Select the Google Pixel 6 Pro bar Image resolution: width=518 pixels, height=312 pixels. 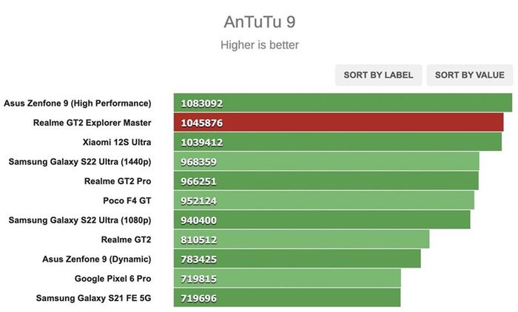[x=287, y=278]
